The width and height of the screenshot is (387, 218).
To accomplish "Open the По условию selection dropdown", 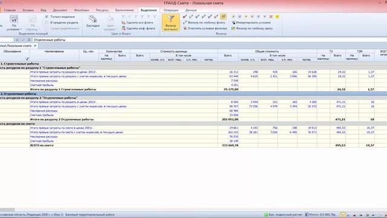I will click(14, 23).
